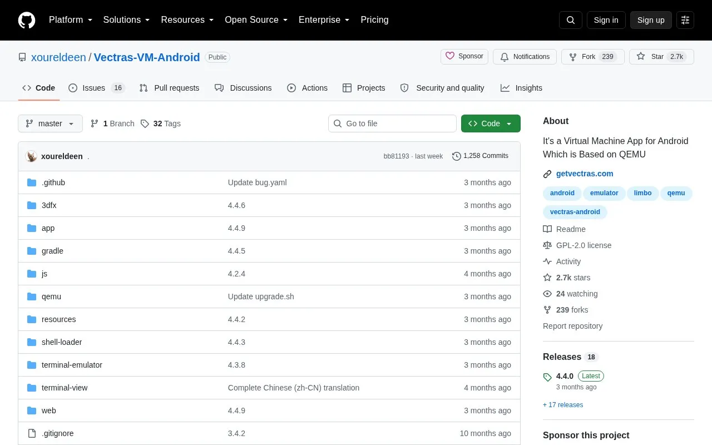Open the Pricing page

tap(374, 20)
